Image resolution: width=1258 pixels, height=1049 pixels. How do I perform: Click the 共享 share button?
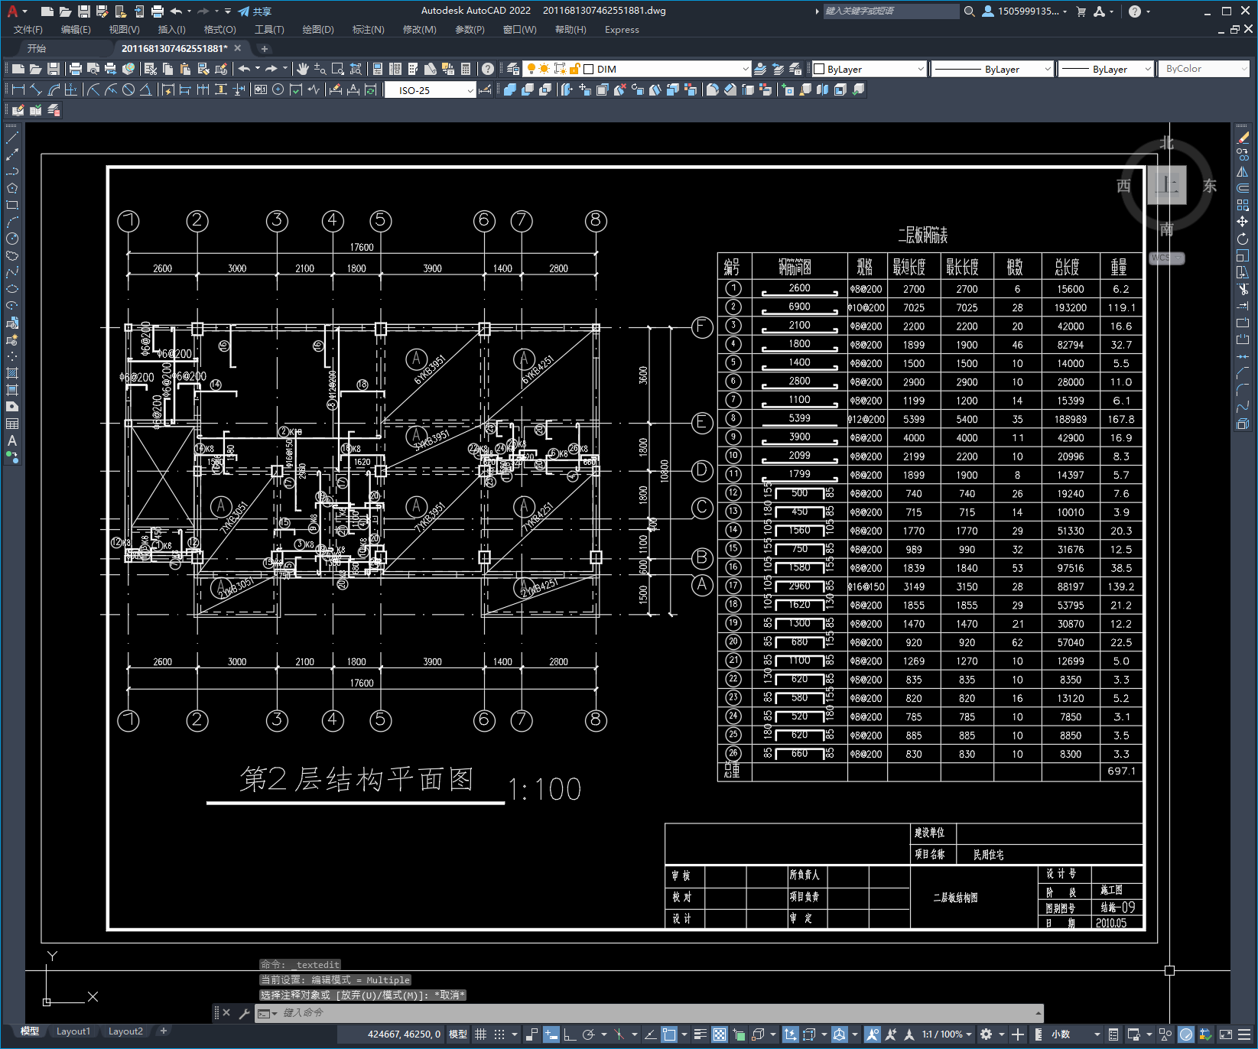tap(255, 11)
